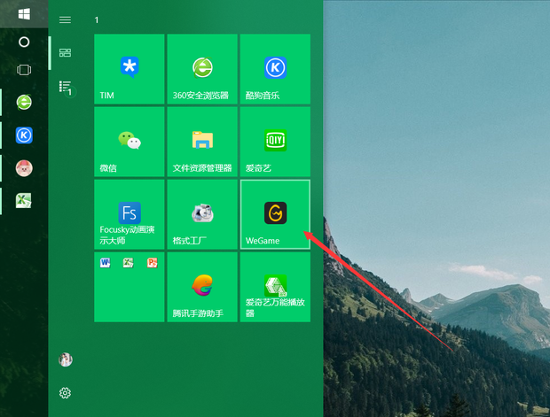The height and width of the screenshot is (417, 550).
Task: Open Settings gear in Start menu
Action: (65, 393)
